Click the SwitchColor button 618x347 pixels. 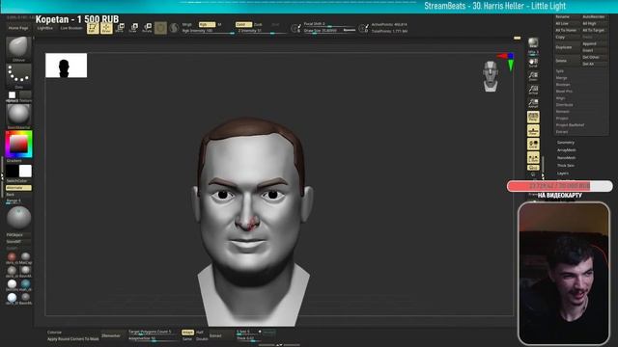(x=17, y=181)
